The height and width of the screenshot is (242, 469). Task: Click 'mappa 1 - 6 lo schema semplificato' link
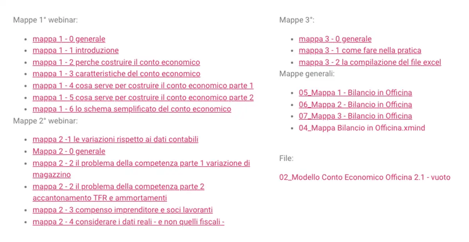(132, 109)
